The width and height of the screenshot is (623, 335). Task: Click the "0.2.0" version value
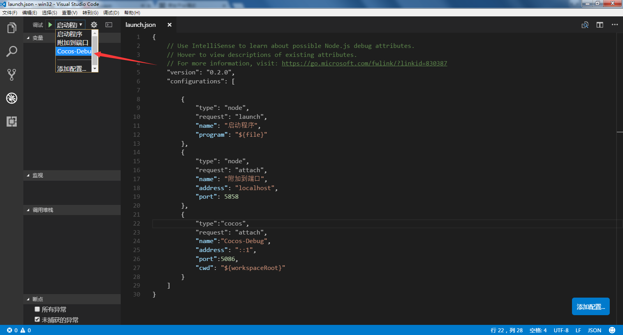coord(219,72)
